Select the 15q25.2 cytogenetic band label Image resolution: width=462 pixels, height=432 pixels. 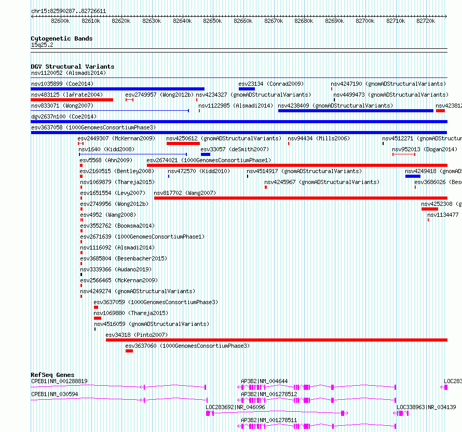pyautogui.click(x=42, y=45)
